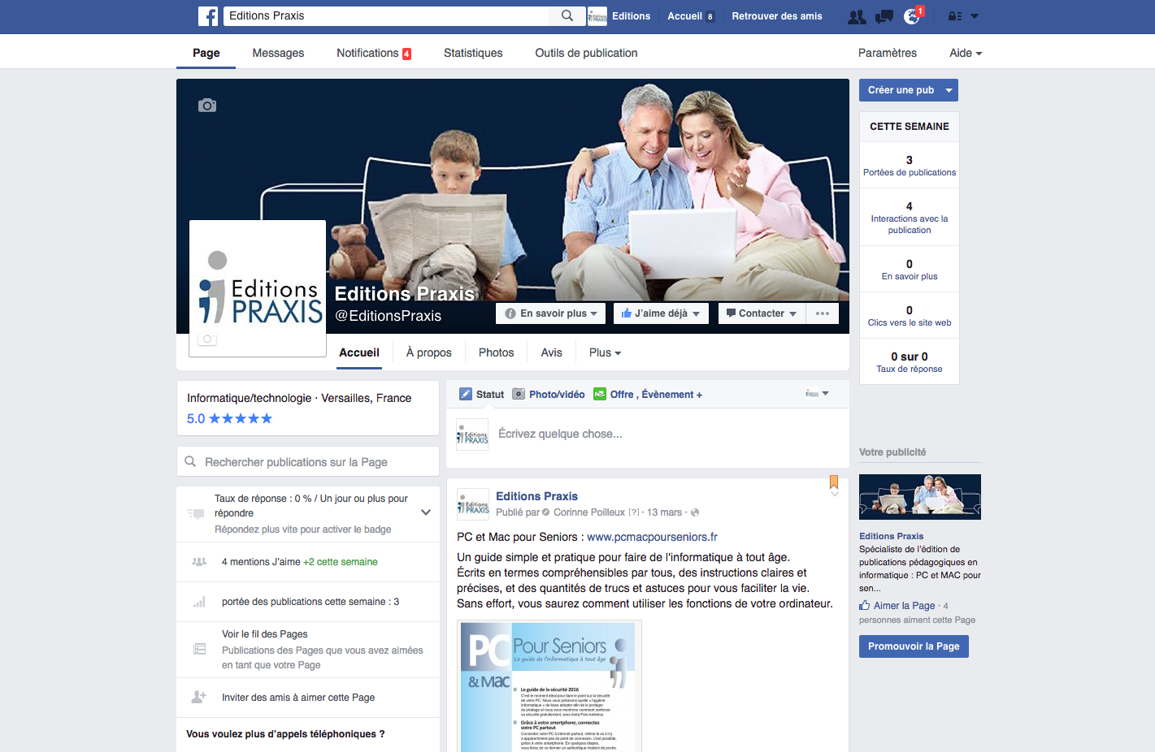The image size is (1155, 752).
Task: Click the publication reach bar chart icon
Action: [199, 602]
